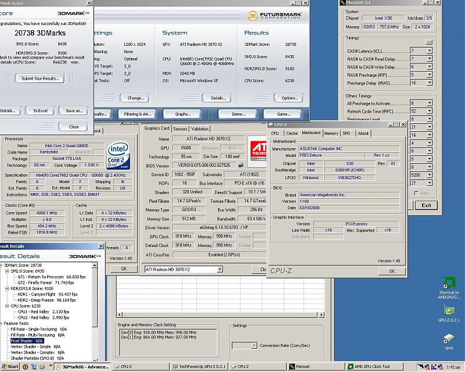Click the up arrow of Result Details scrollbar
This screenshot has height=372, width=465.
tap(95, 265)
